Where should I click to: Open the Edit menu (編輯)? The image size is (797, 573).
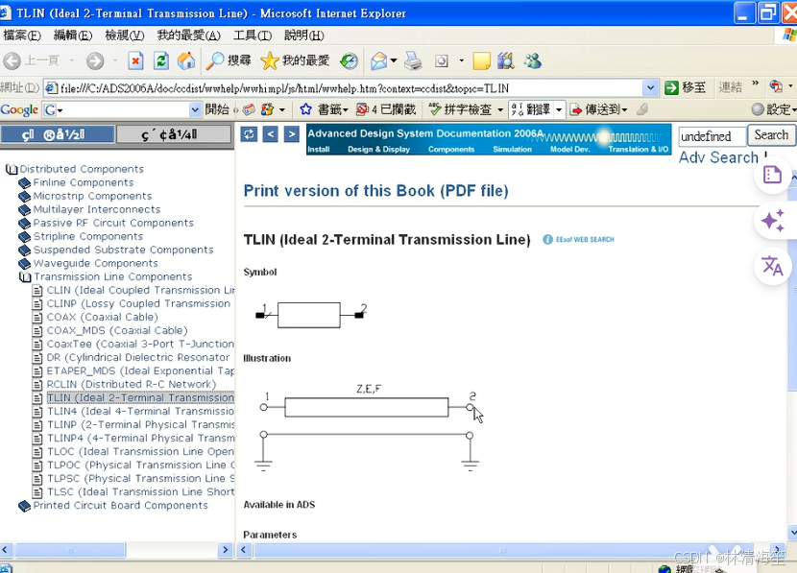[x=73, y=36]
